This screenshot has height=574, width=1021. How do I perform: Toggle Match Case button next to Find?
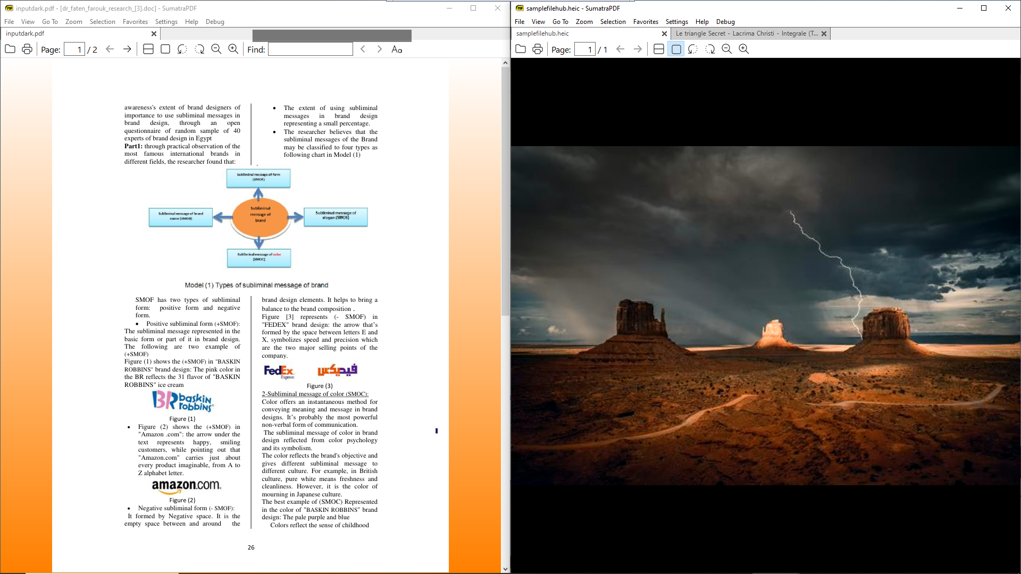pos(397,49)
